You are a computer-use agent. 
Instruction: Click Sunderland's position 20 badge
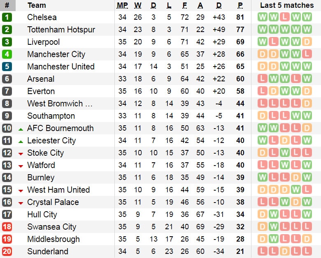tap(7, 251)
